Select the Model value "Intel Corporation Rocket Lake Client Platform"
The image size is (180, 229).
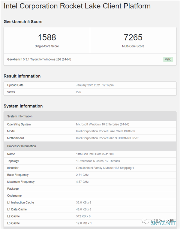106,131
